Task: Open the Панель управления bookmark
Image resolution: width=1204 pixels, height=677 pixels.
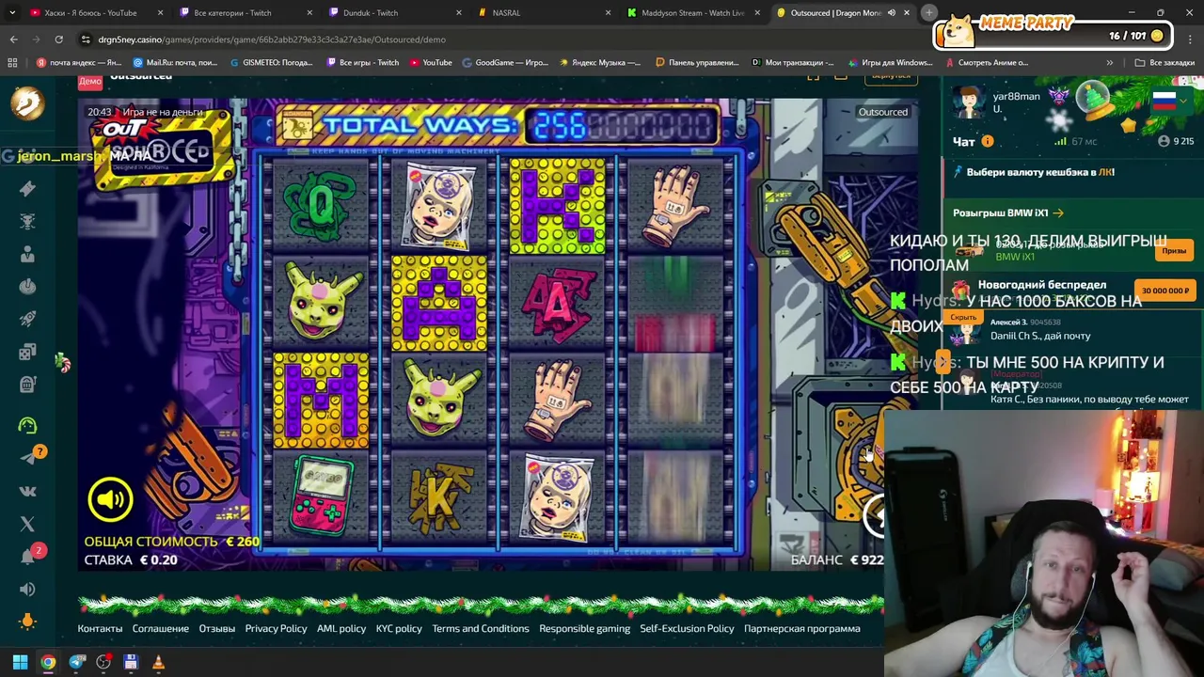Action: 697,63
